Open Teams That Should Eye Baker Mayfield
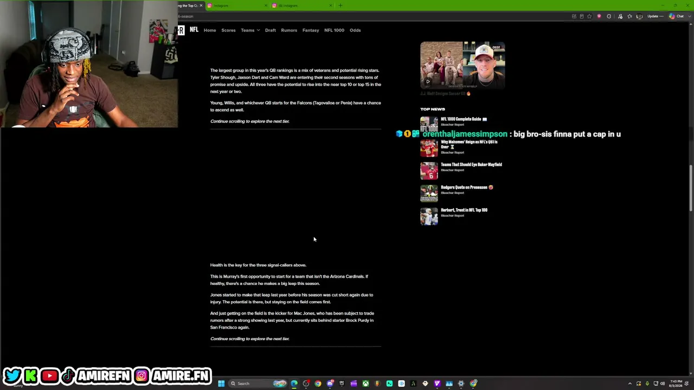This screenshot has width=694, height=390. click(471, 165)
